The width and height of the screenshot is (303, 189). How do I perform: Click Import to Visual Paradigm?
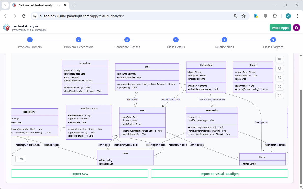(219, 174)
